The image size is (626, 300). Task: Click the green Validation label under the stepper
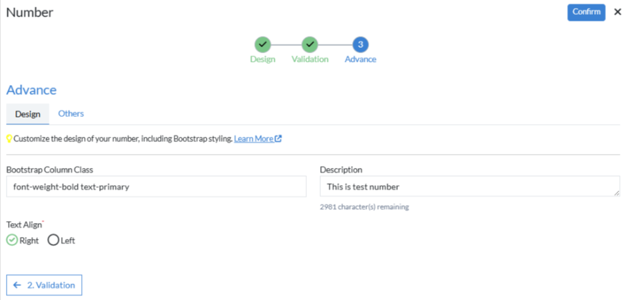click(310, 59)
